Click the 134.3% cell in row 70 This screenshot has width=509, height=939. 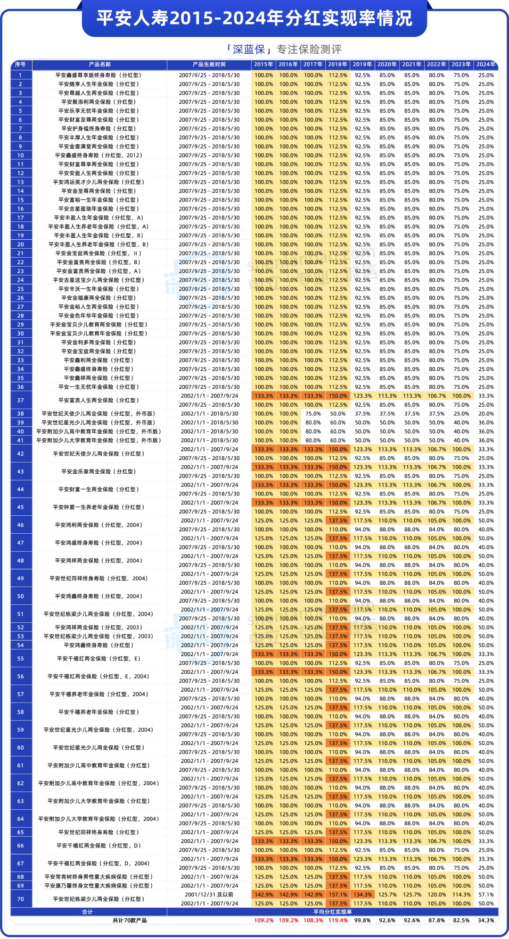coord(362,895)
